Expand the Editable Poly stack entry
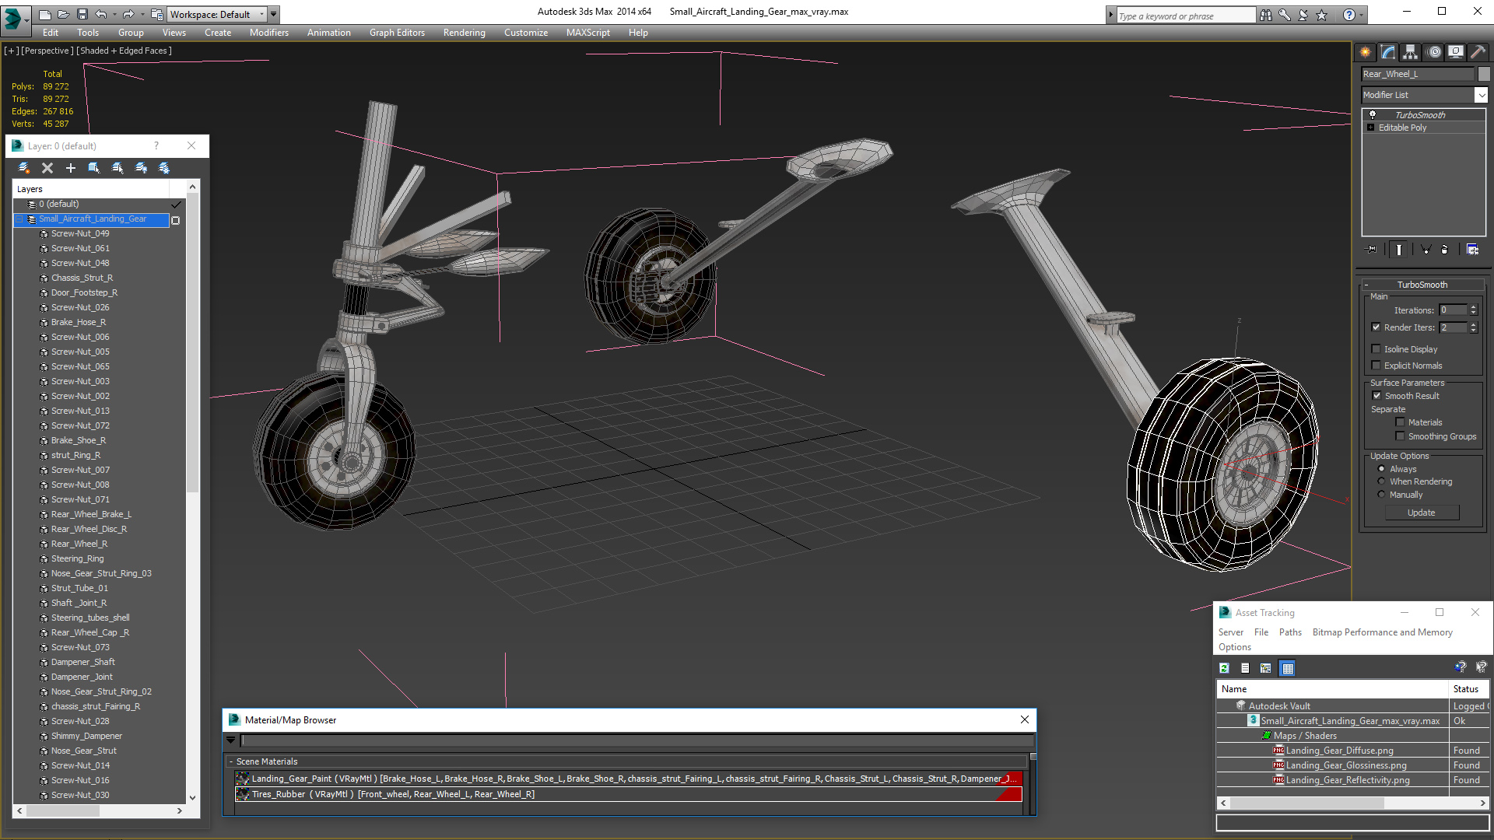1494x840 pixels. coord(1371,128)
